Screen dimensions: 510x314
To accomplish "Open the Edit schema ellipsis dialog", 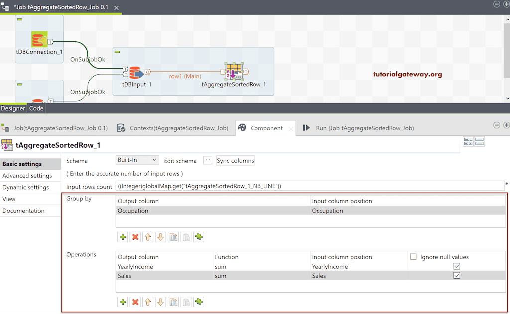I will (209, 160).
